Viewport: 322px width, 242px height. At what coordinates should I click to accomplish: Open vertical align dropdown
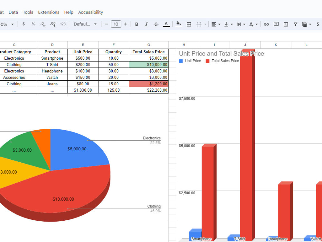(x=228, y=24)
